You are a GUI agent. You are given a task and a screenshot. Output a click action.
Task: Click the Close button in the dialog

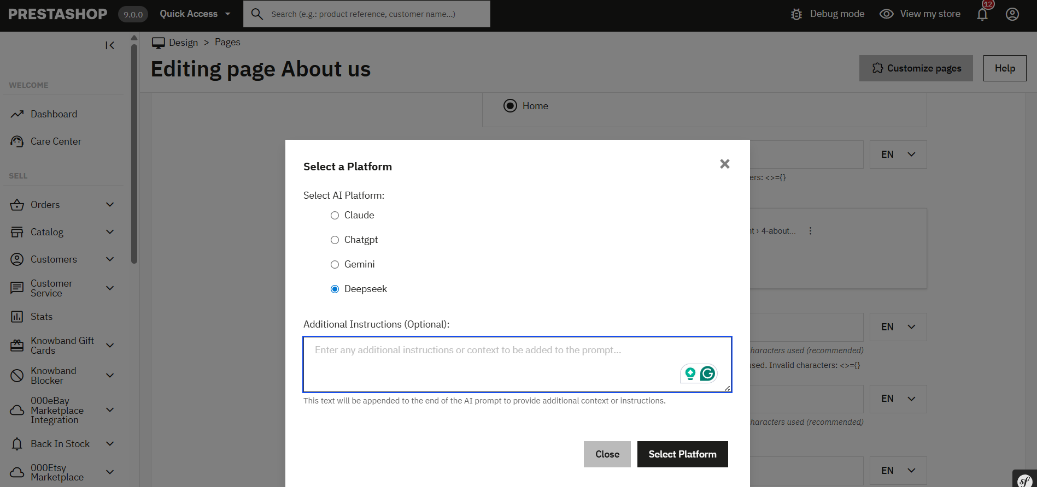(x=607, y=454)
